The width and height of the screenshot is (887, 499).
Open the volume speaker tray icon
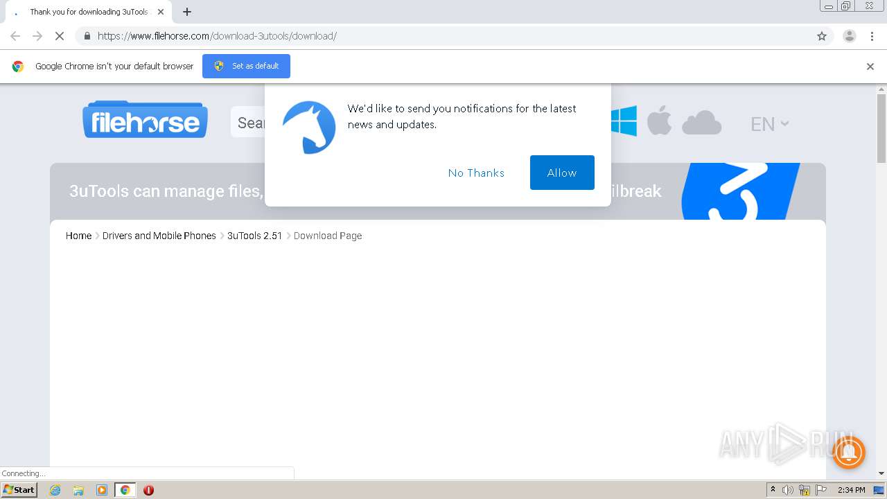(x=788, y=490)
